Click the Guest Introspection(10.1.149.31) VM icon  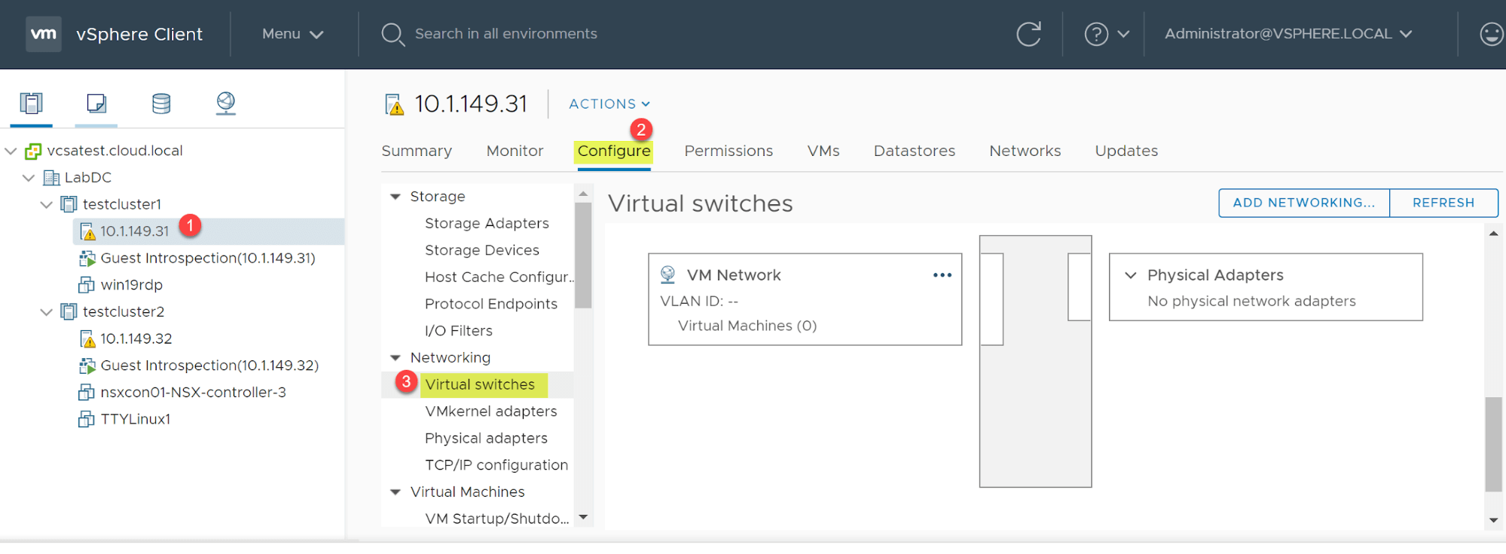point(87,259)
